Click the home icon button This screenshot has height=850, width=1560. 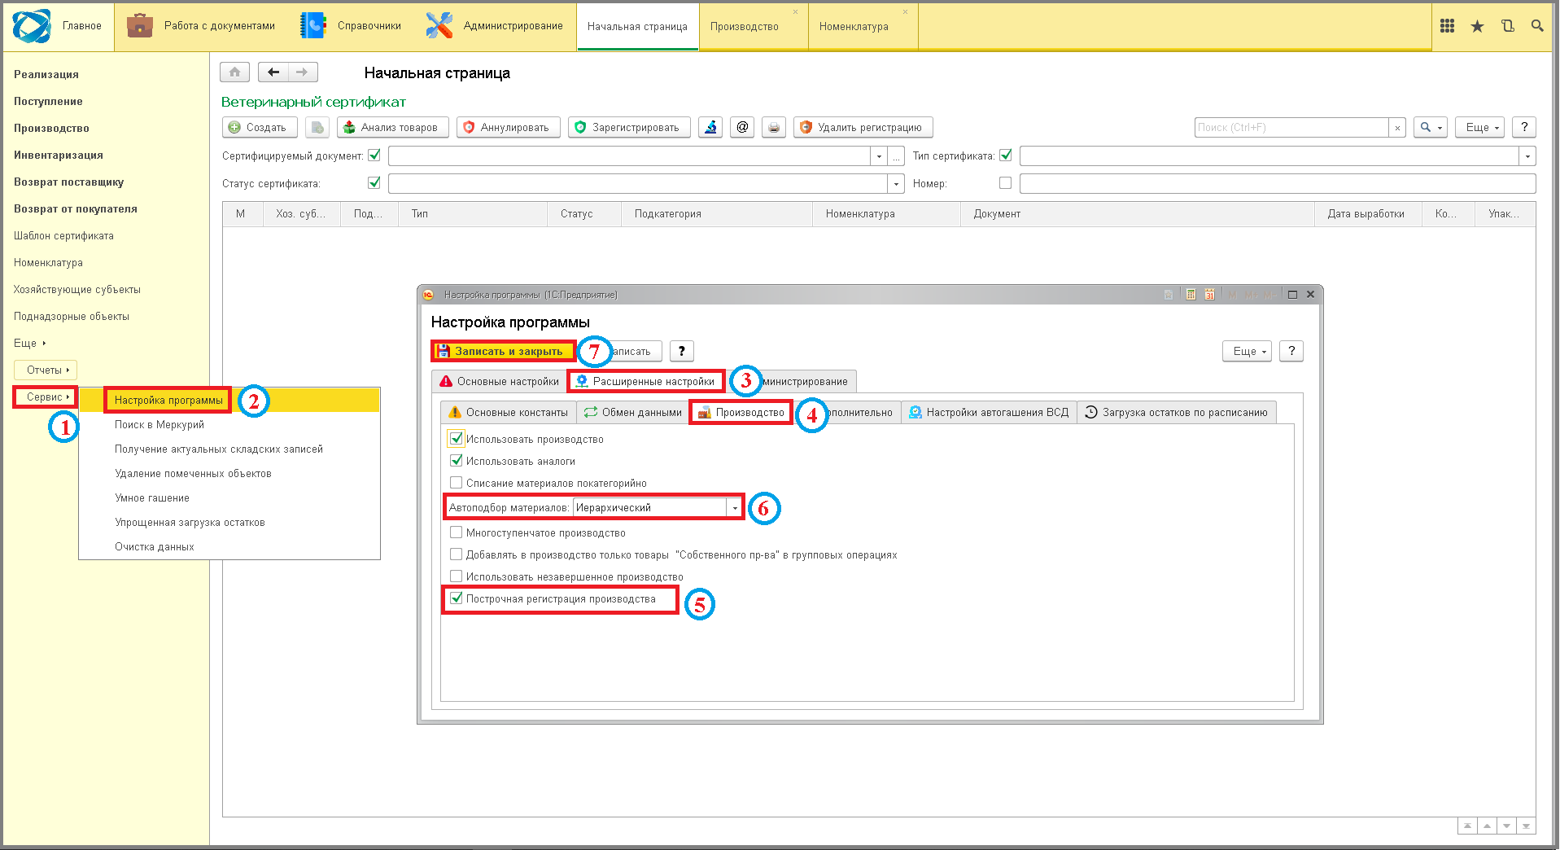(x=234, y=72)
